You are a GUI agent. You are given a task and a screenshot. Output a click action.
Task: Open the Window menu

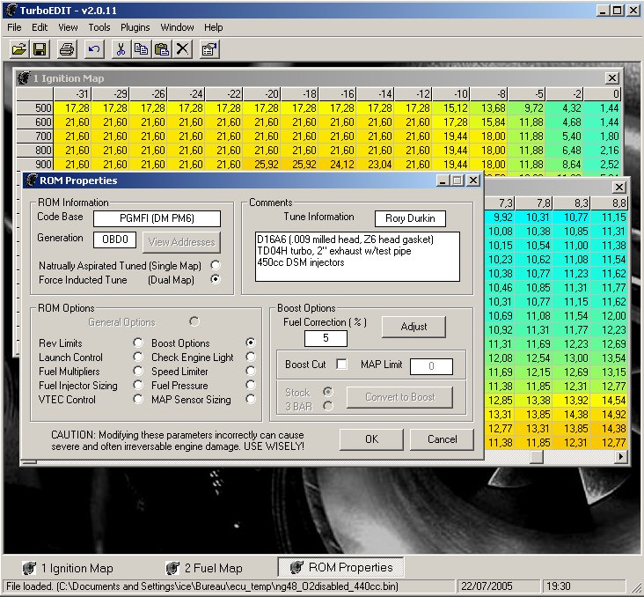tap(177, 27)
